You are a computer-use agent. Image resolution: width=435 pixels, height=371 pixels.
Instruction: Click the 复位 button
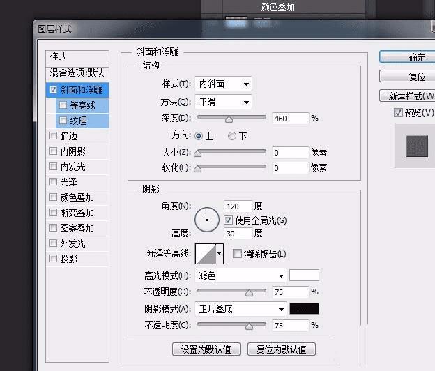[407, 76]
